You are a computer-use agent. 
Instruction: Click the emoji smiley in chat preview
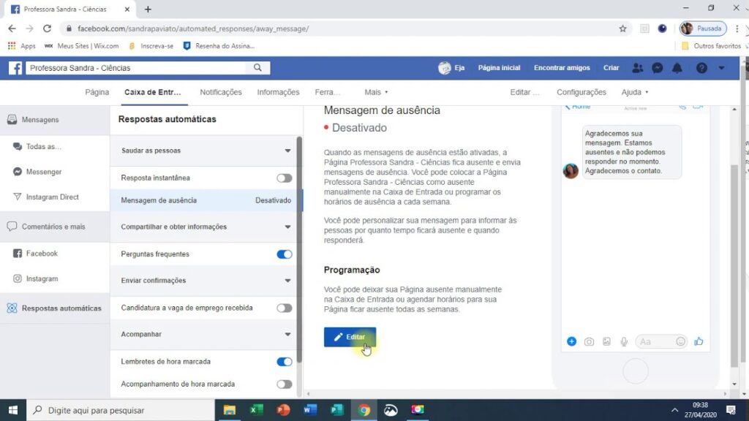pyautogui.click(x=681, y=341)
